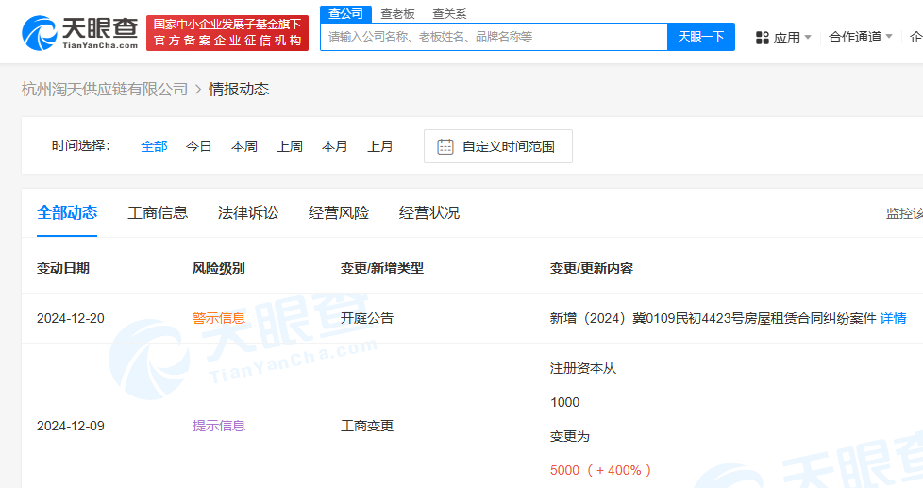Select the 全部 time filter
The image size is (923, 488).
[x=154, y=146]
